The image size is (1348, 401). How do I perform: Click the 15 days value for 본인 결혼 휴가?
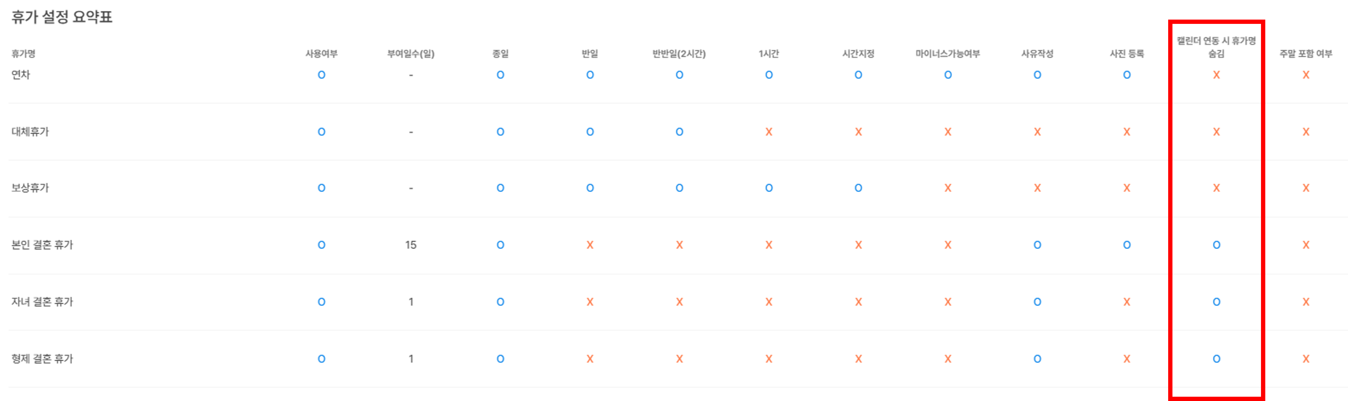pos(411,245)
